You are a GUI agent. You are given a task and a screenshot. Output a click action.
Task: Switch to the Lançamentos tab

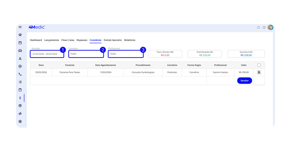pos(51,40)
